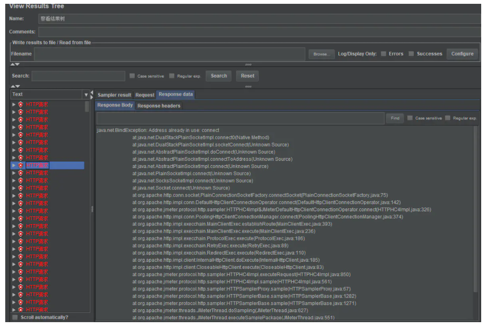The height and width of the screenshot is (325, 485).
Task: Switch to the Sampler result tab
Action: (x=114, y=95)
